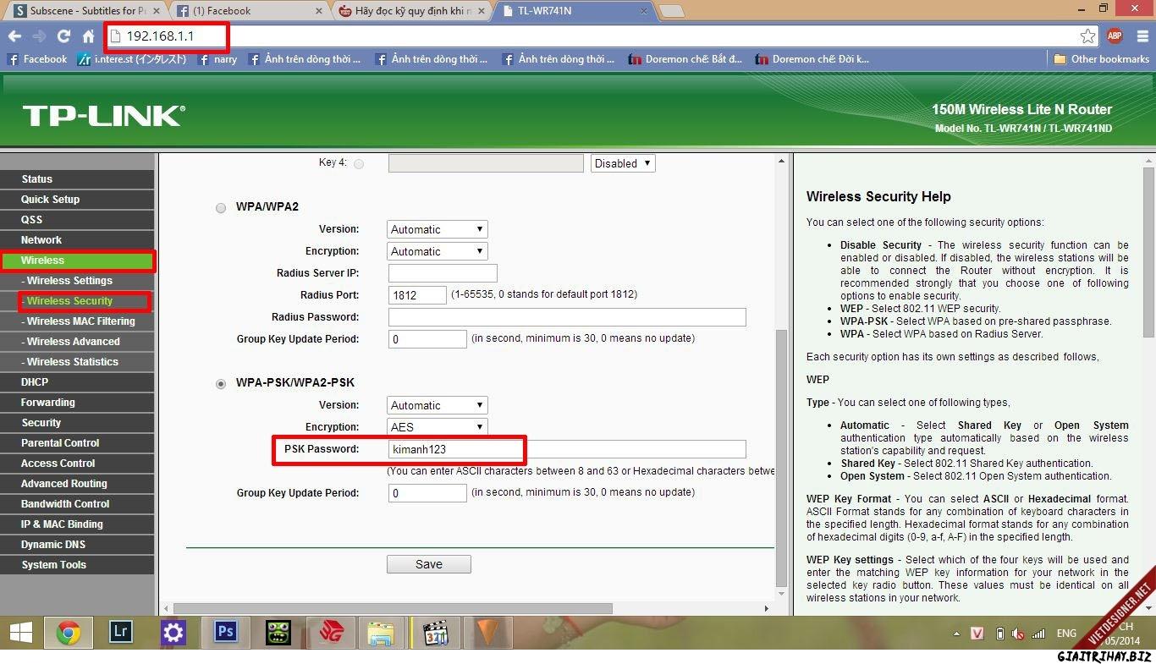
Task: Open Lightroom from the taskbar
Action: click(121, 632)
